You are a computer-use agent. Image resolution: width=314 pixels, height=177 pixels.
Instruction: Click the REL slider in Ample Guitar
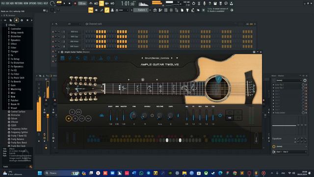point(187,116)
